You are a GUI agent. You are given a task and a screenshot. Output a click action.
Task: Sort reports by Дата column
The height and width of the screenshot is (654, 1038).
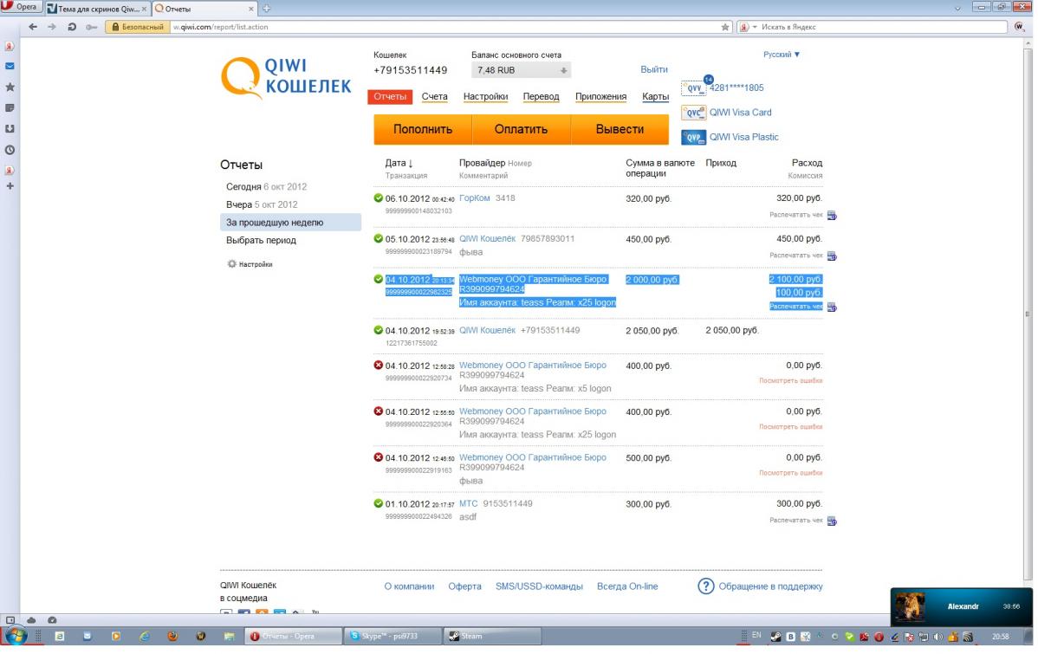(x=399, y=163)
